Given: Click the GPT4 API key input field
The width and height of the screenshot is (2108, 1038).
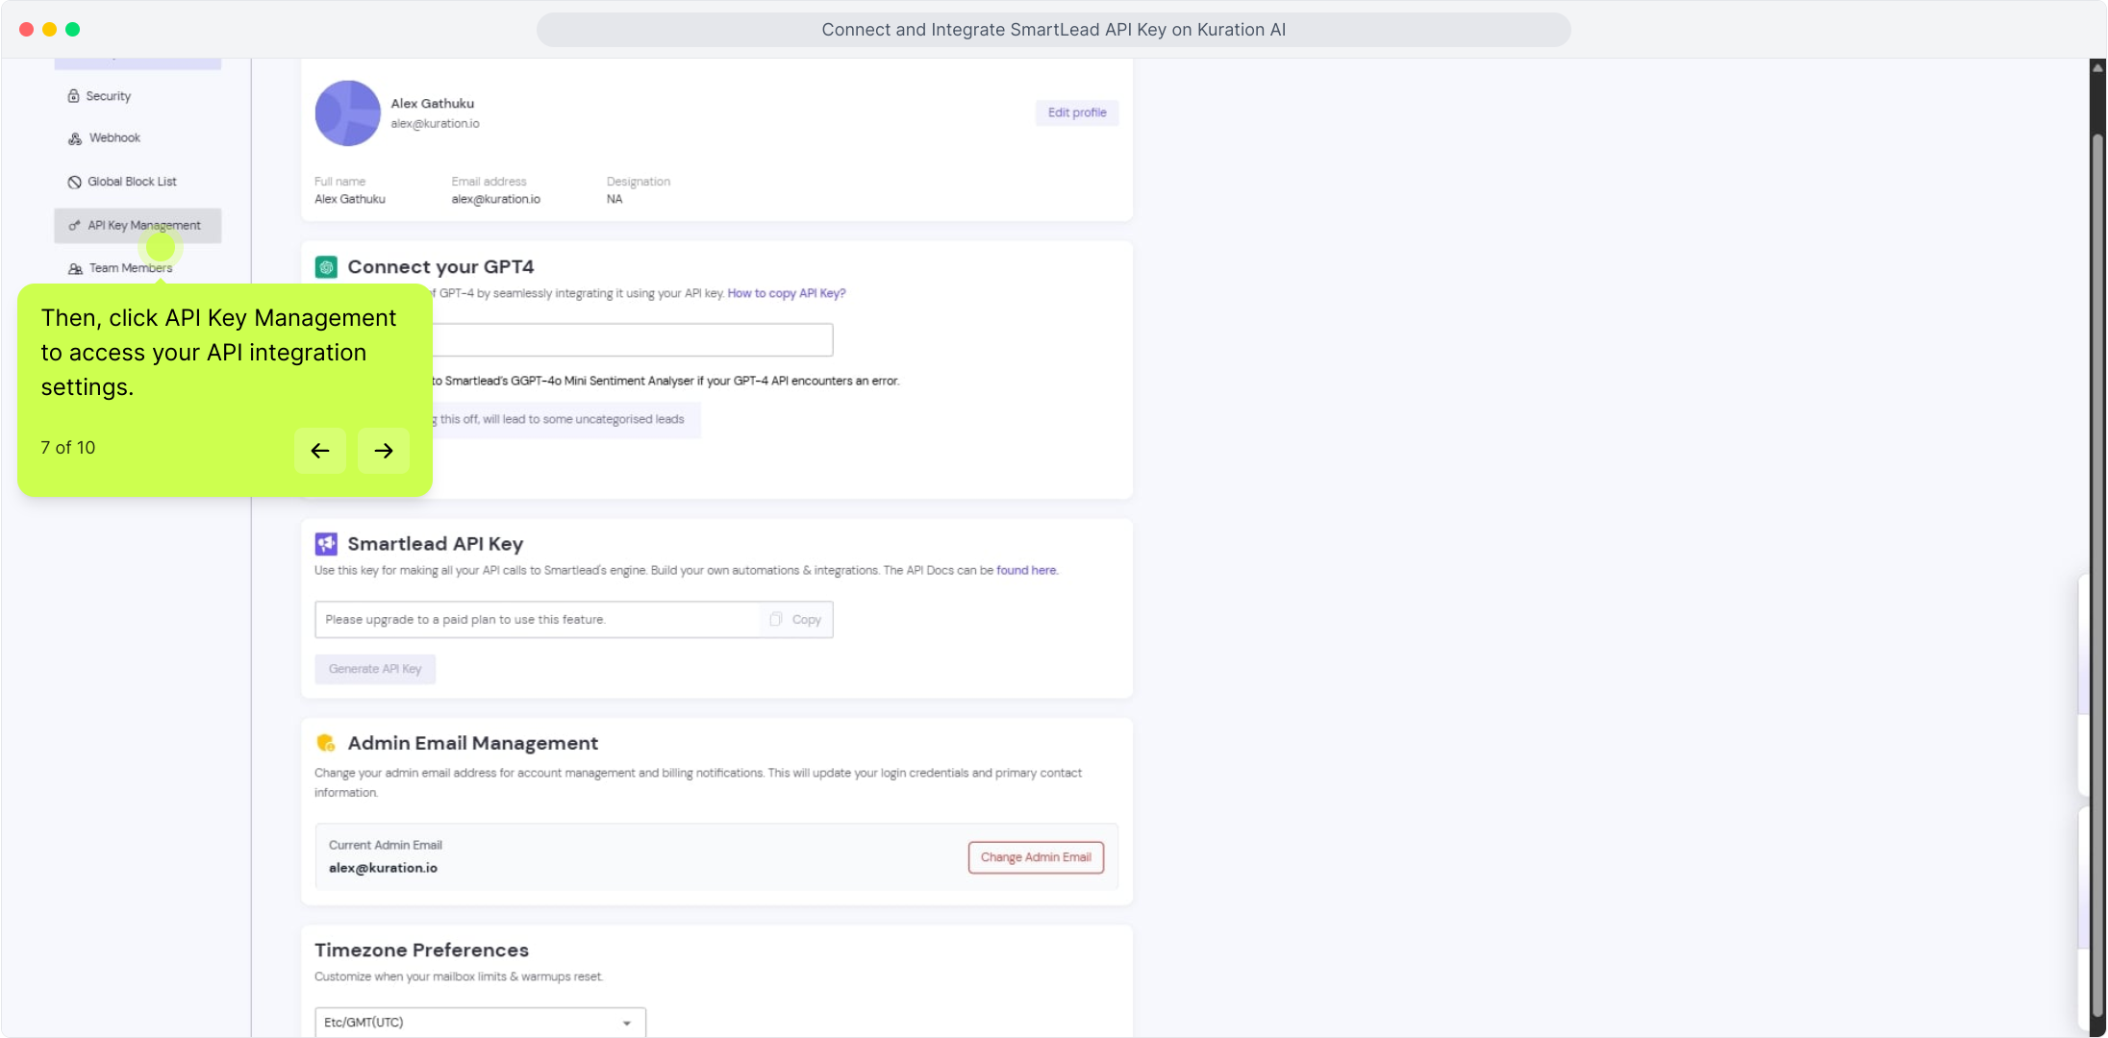Looking at the screenshot, I should point(632,340).
